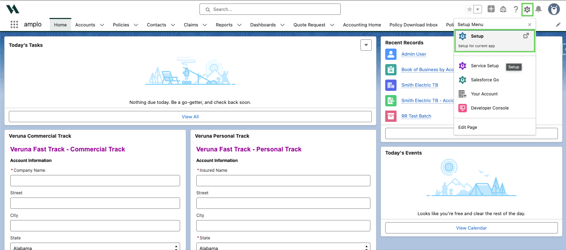Open the Smith Electric TB link

[x=419, y=85]
